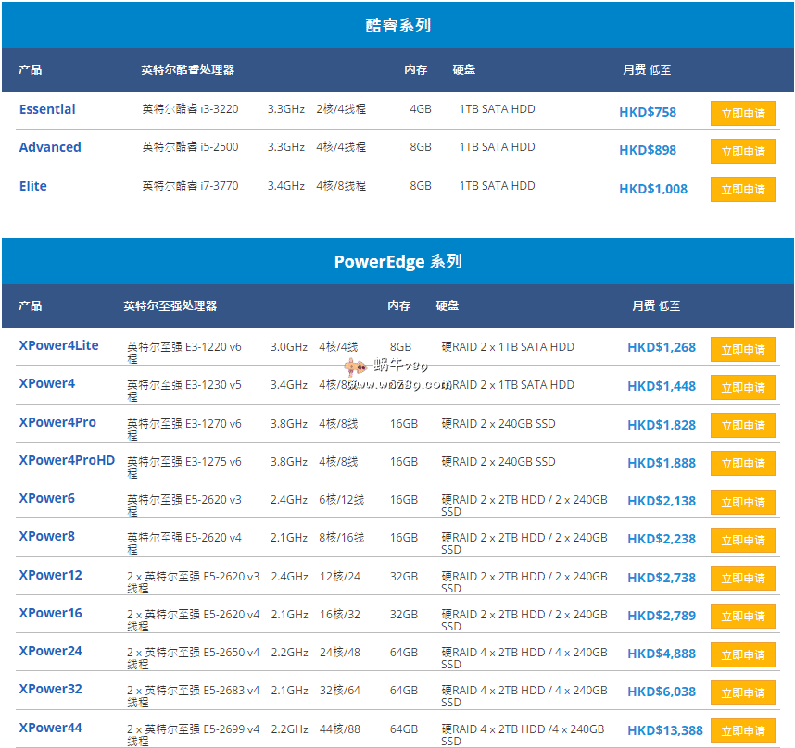Click the apply button for the Elite plan
Image resolution: width=795 pixels, height=748 pixels.
point(742,189)
